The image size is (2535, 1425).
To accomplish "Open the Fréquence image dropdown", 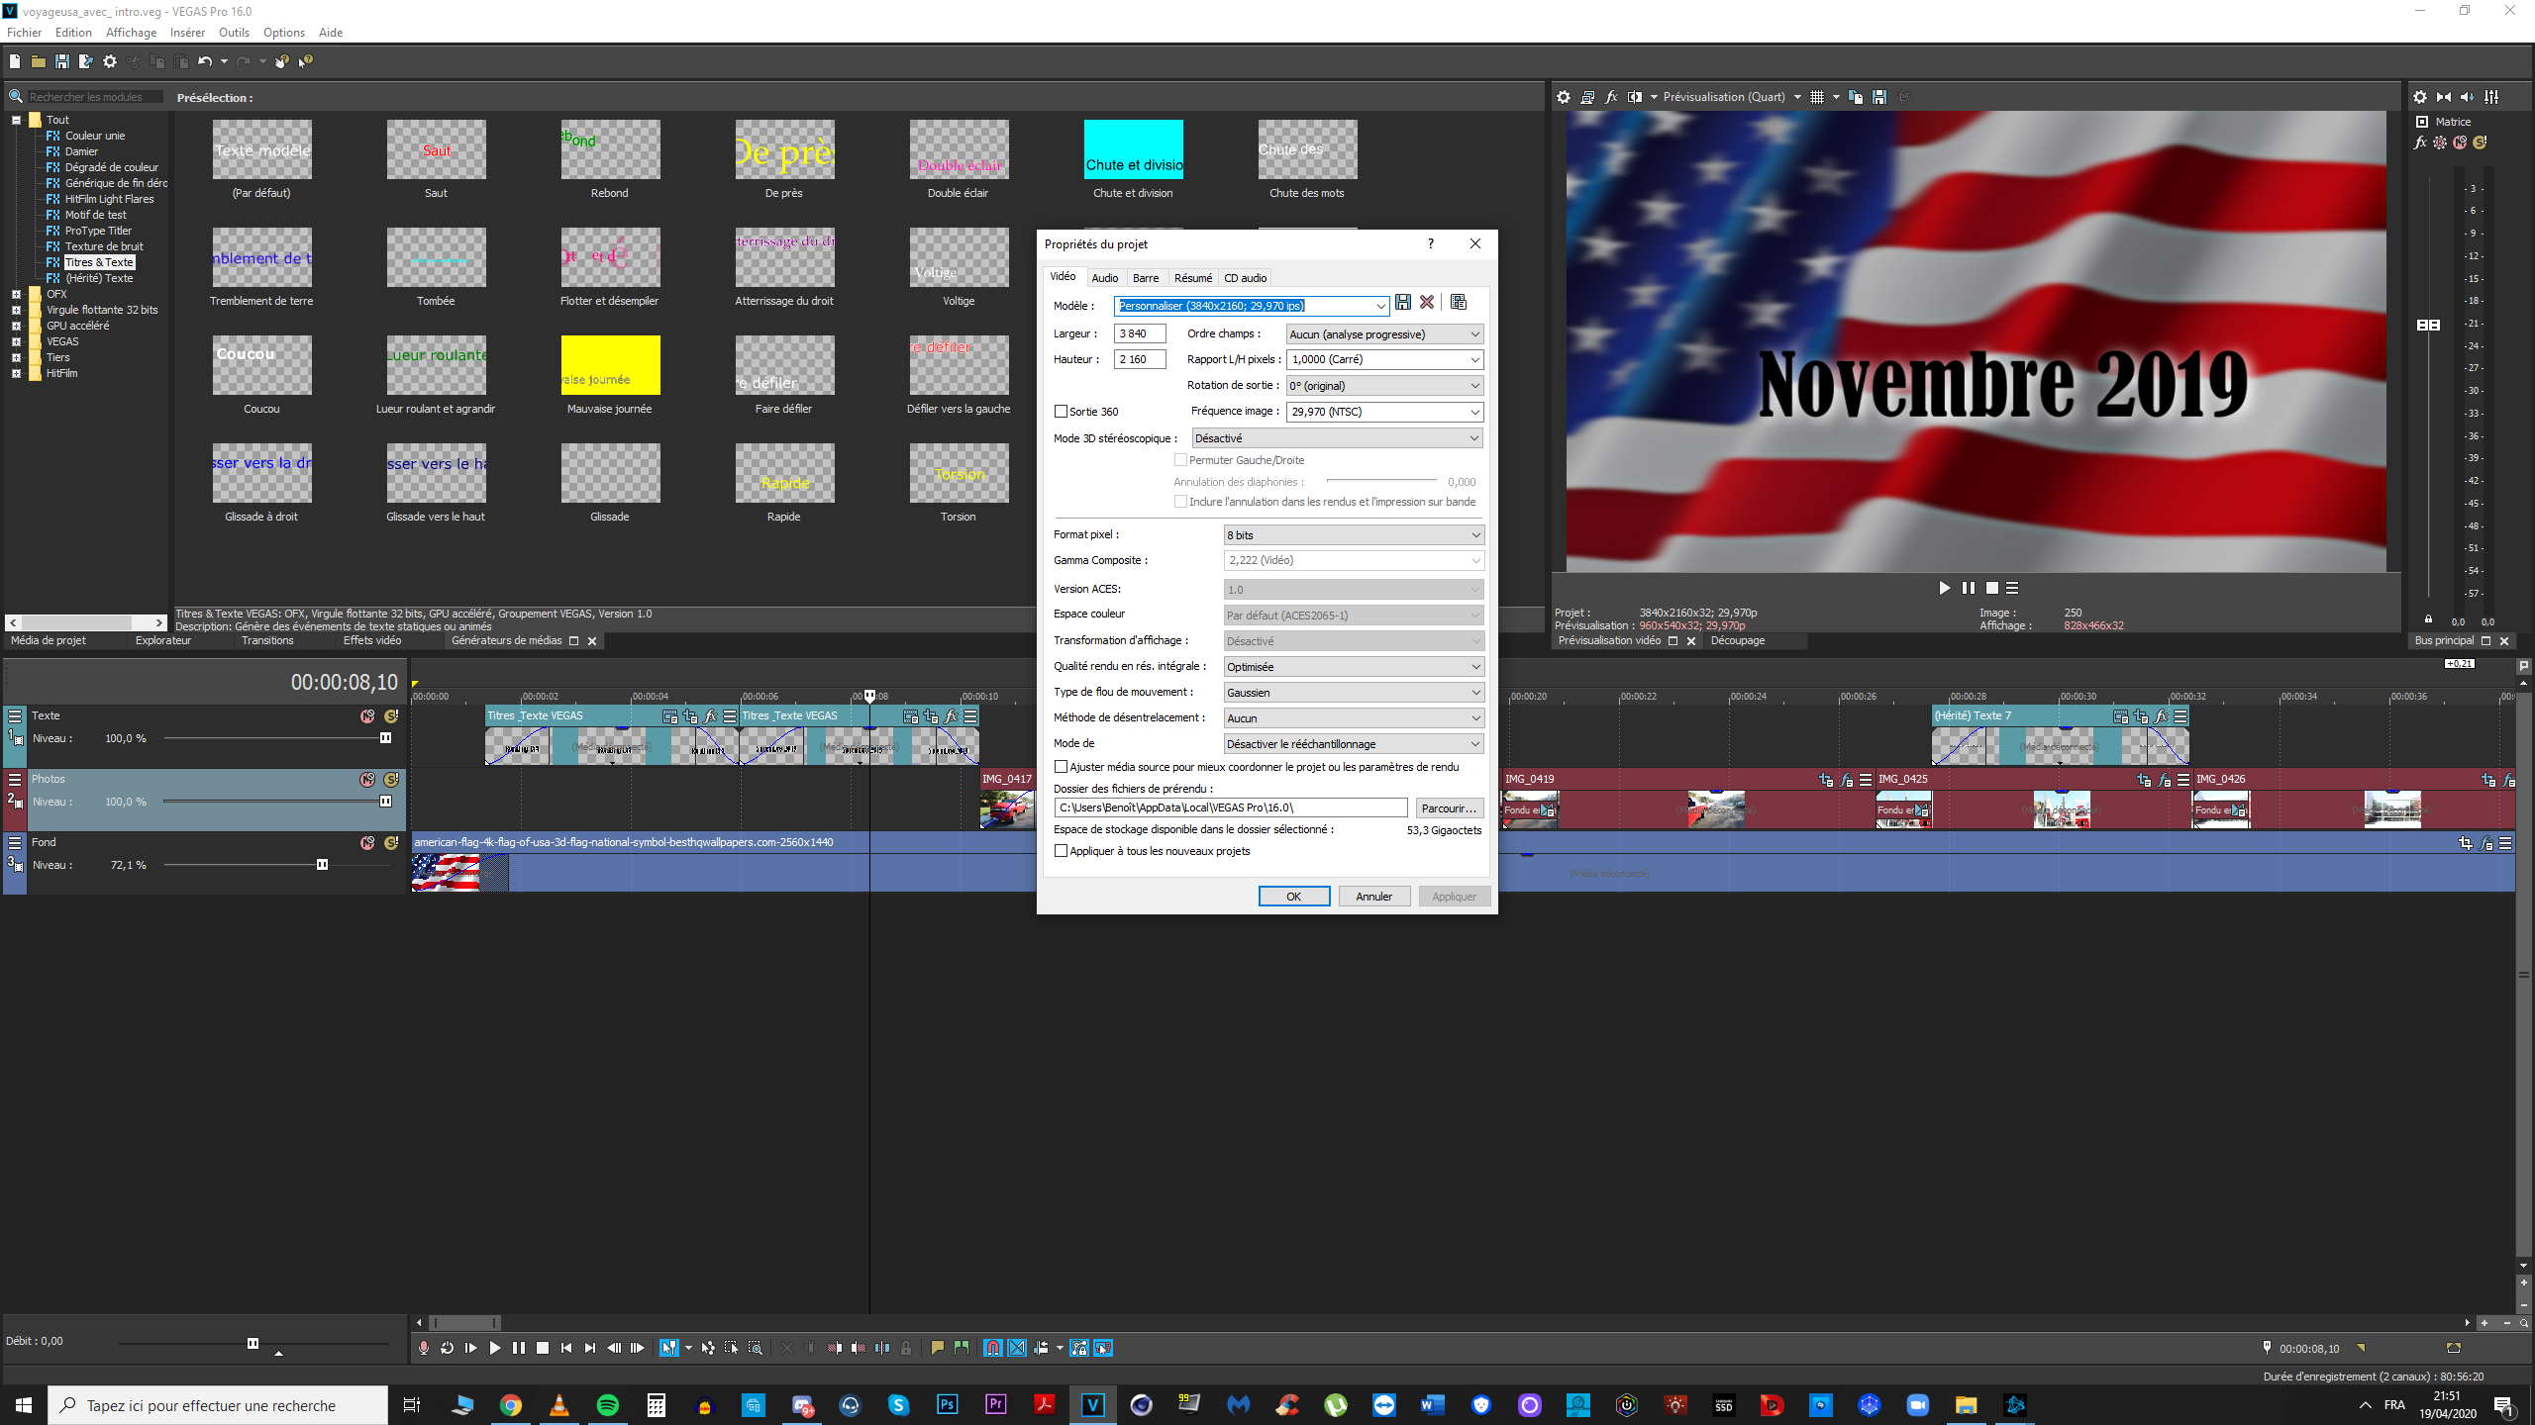I will [1474, 412].
